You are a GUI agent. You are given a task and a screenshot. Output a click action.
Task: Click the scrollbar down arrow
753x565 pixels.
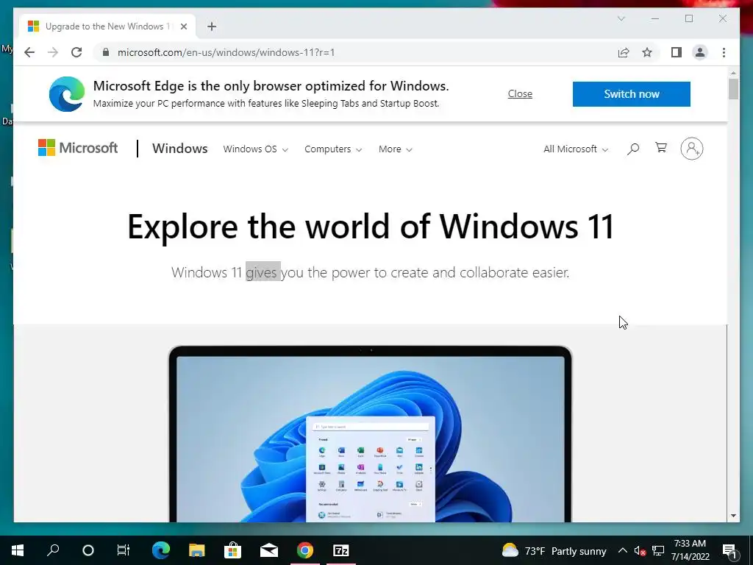[x=733, y=516]
